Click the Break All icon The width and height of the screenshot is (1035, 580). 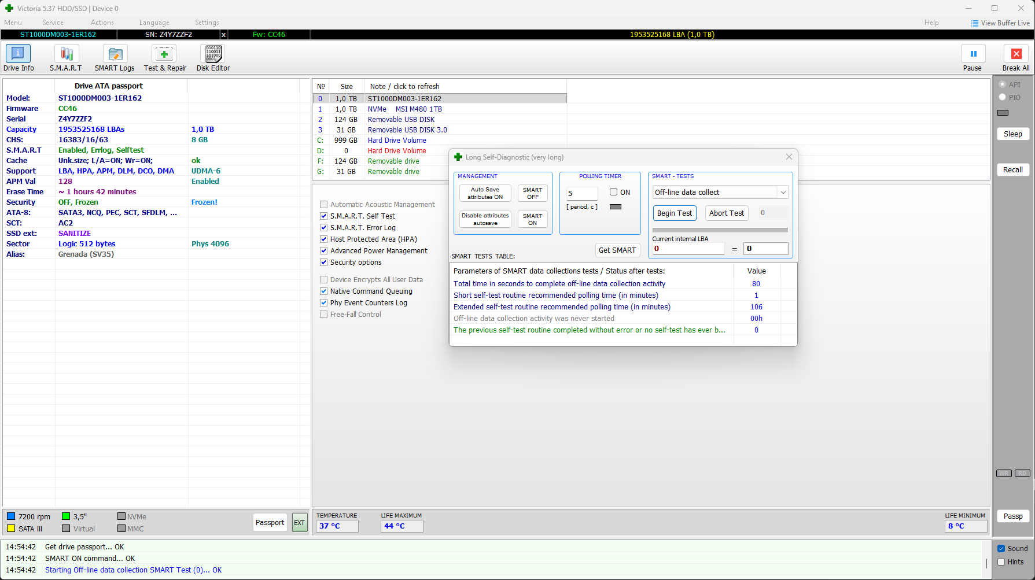tap(1016, 54)
